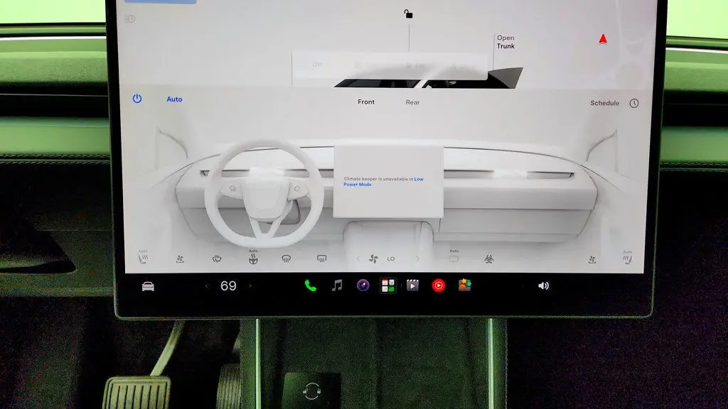Tap the headlights indicator icon
Image resolution: width=728 pixels, height=409 pixels.
(x=130, y=19)
